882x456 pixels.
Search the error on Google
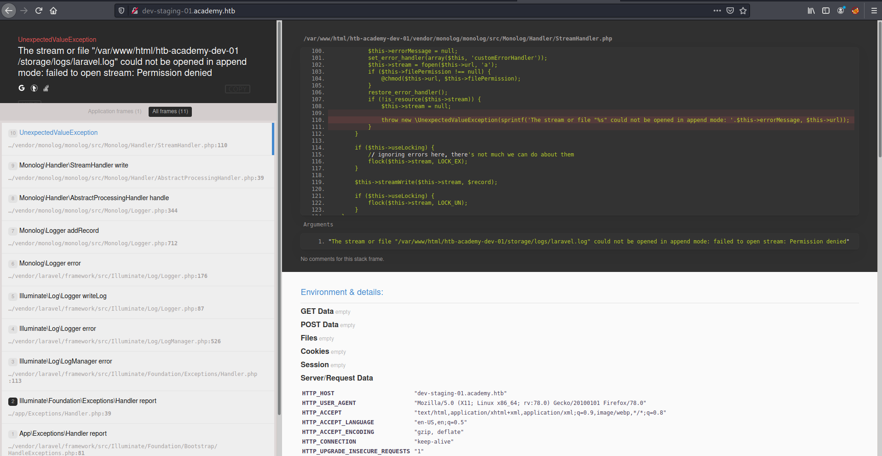click(22, 88)
